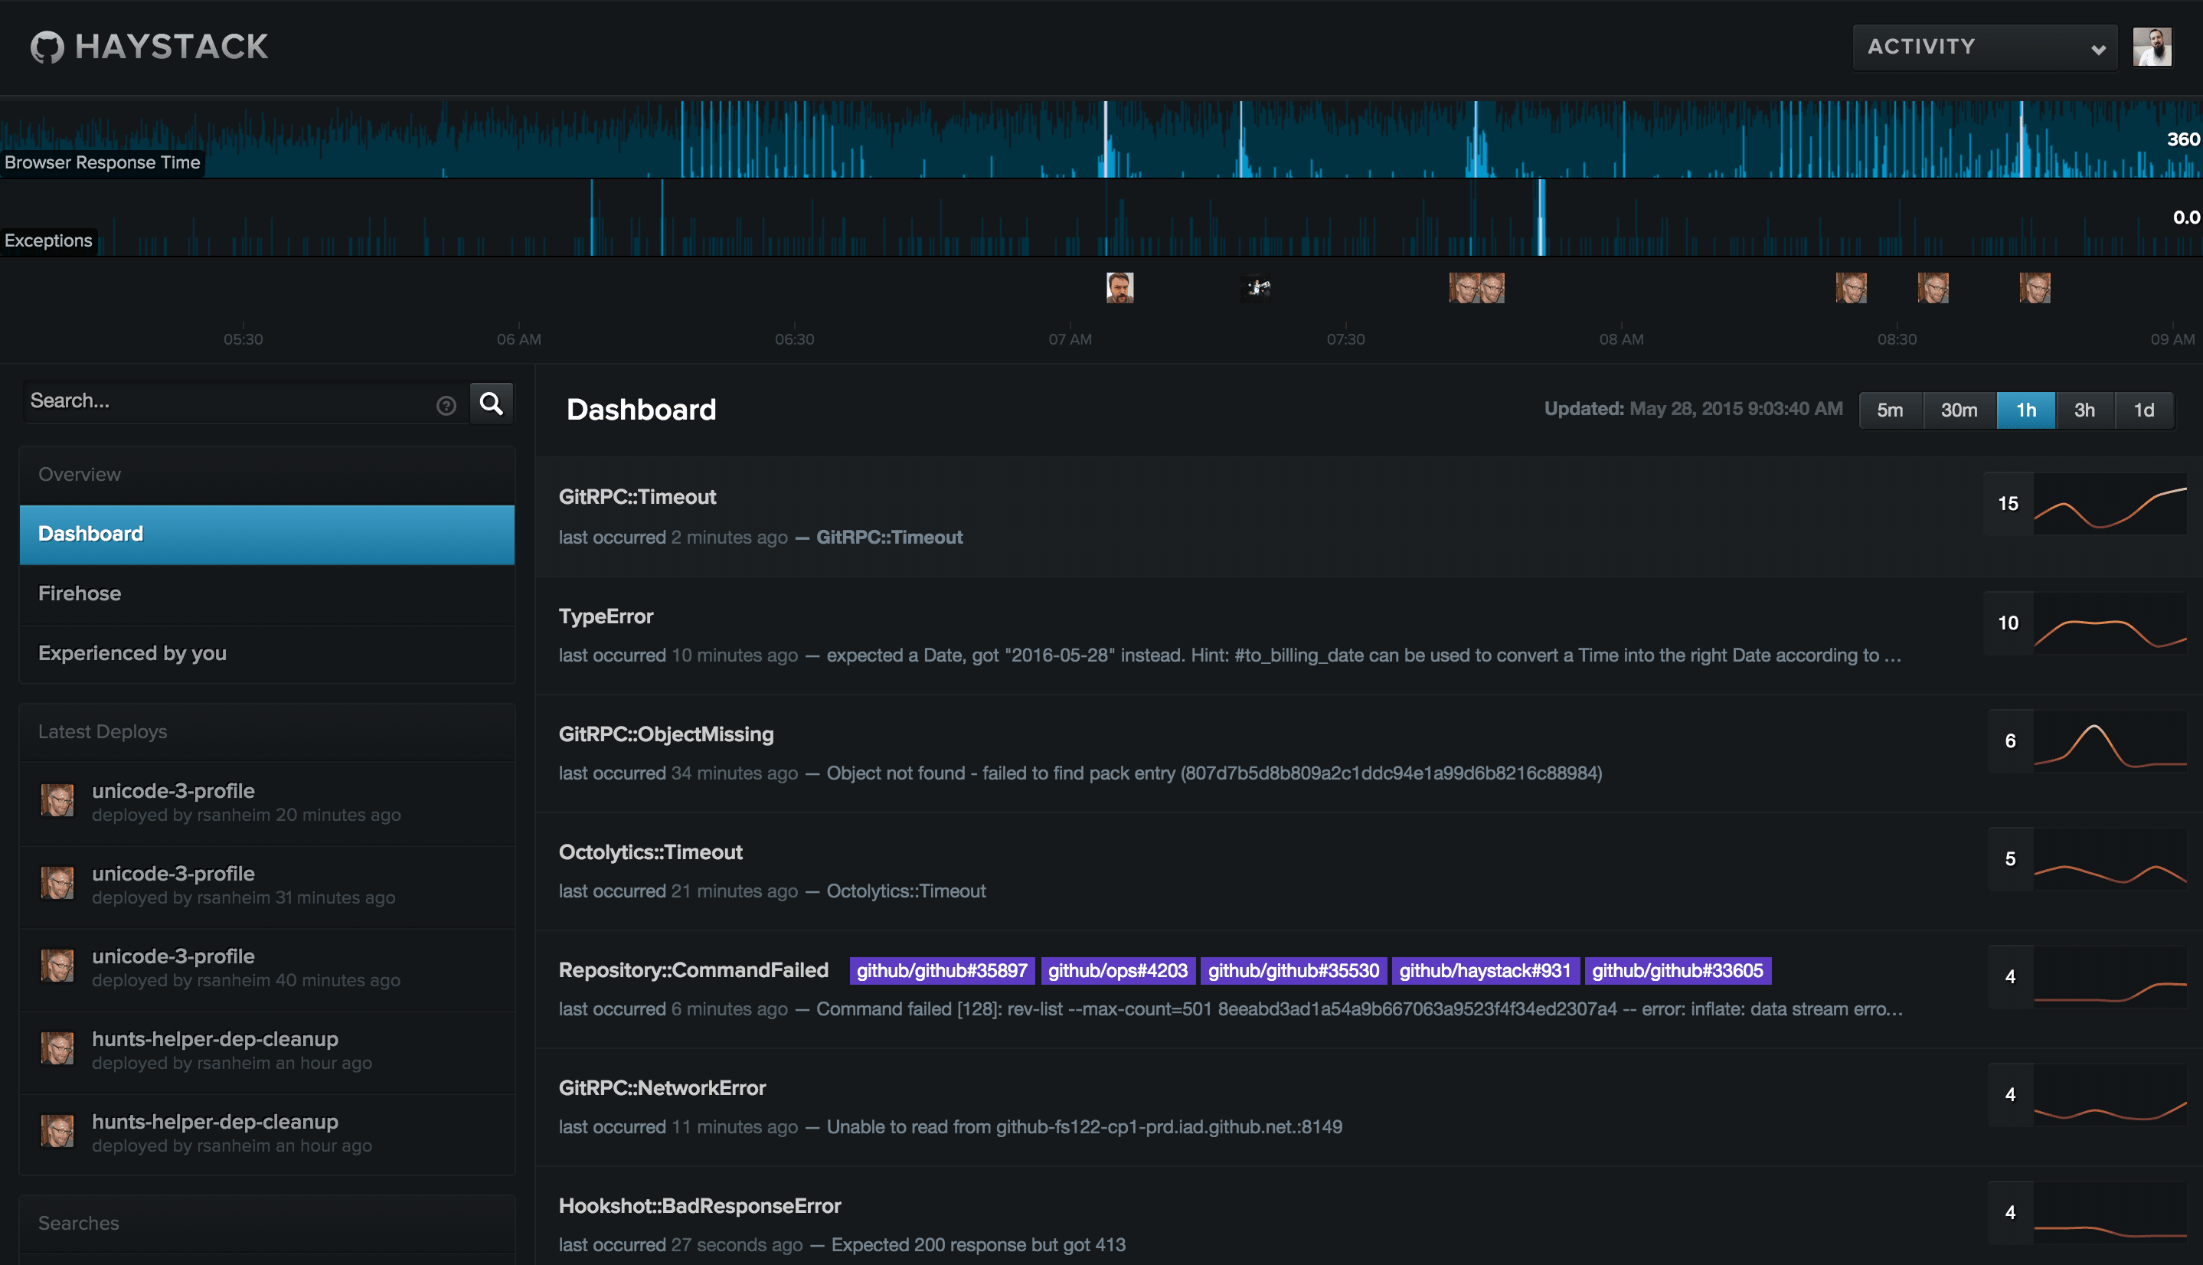
Task: Click the GitRPC::ObjectMissing sparkline showing 6
Action: click(x=2110, y=741)
